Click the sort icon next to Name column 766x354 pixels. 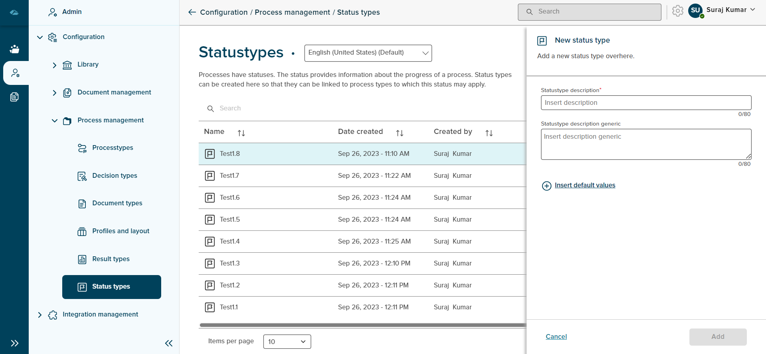241,133
